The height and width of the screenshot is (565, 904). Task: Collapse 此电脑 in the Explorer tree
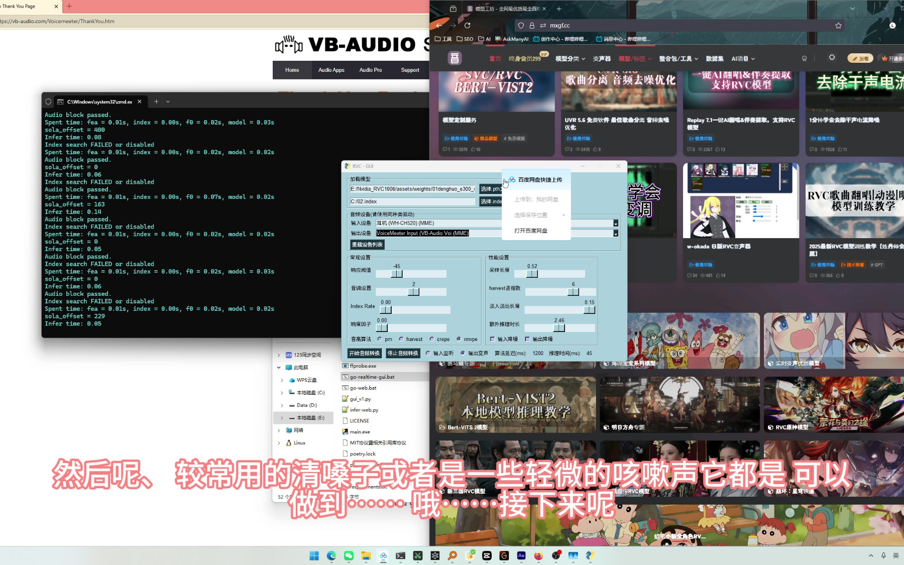click(279, 368)
